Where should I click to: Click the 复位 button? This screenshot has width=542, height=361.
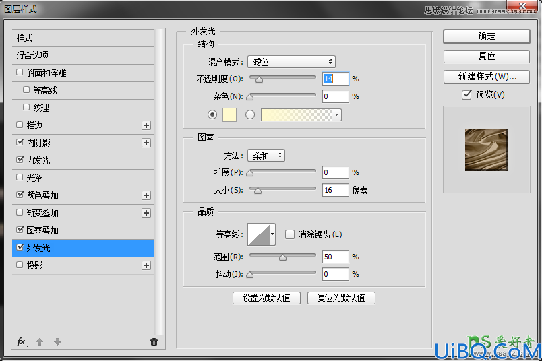pos(486,57)
